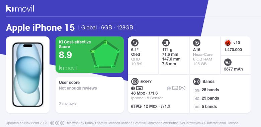261x127 pixels.
Task: Click the Bands signal icon
Action: click(197, 82)
